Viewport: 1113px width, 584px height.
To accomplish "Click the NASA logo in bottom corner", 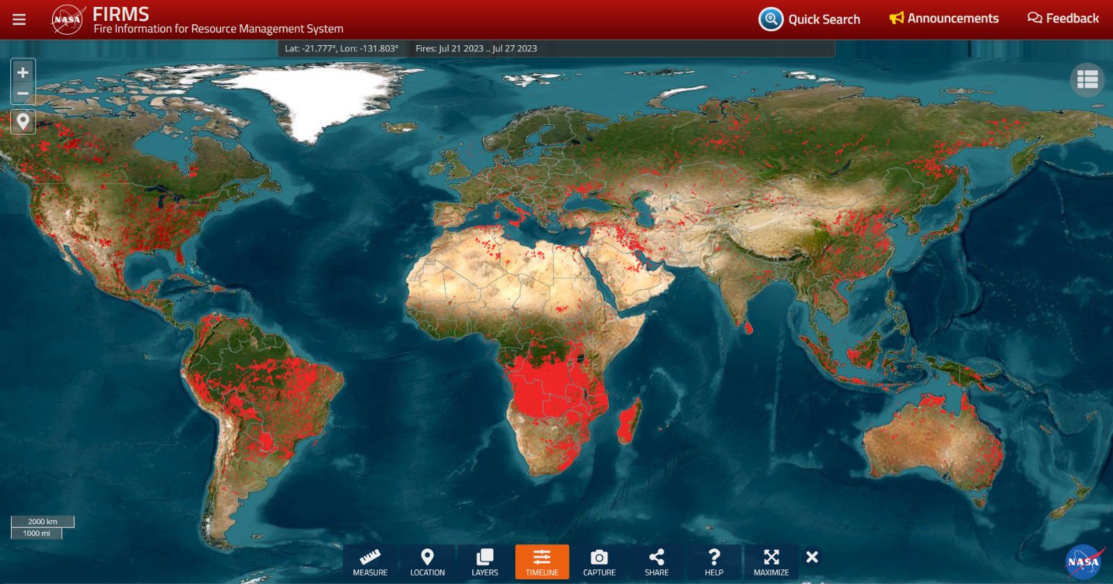I will pyautogui.click(x=1083, y=561).
